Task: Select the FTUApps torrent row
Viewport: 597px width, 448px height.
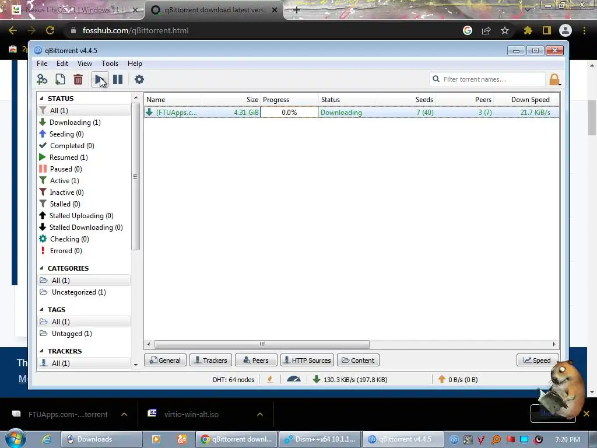Action: pyautogui.click(x=351, y=113)
